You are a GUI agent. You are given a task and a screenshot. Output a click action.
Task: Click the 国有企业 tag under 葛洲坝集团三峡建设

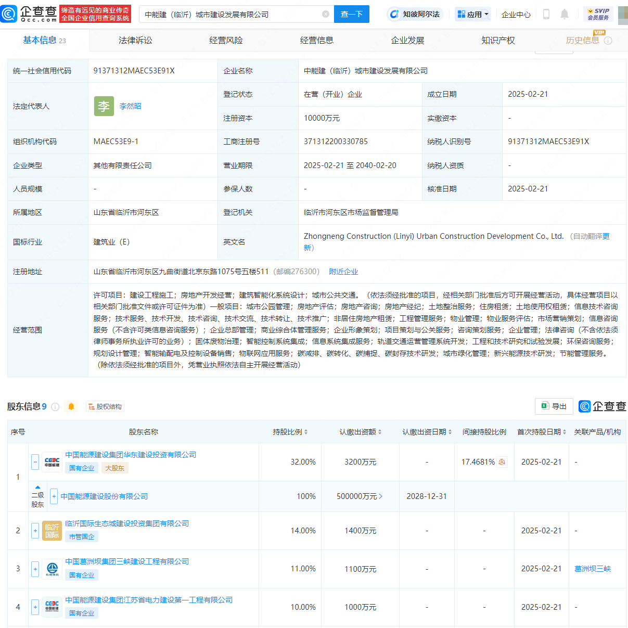coord(82,575)
